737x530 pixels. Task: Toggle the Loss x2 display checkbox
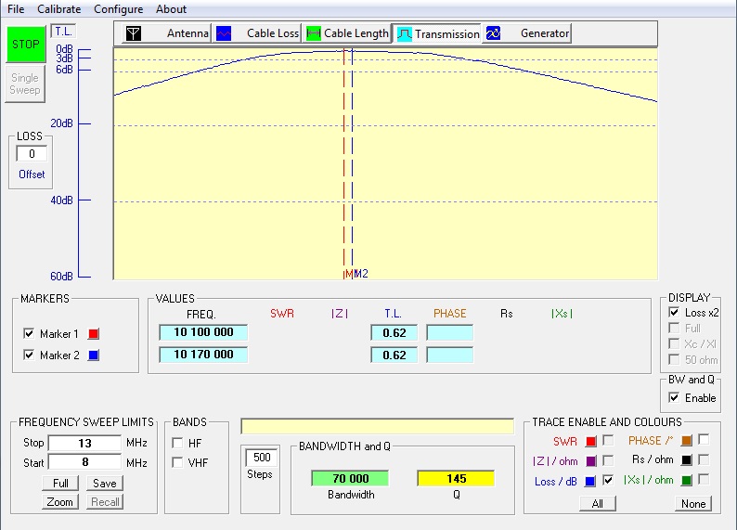674,313
